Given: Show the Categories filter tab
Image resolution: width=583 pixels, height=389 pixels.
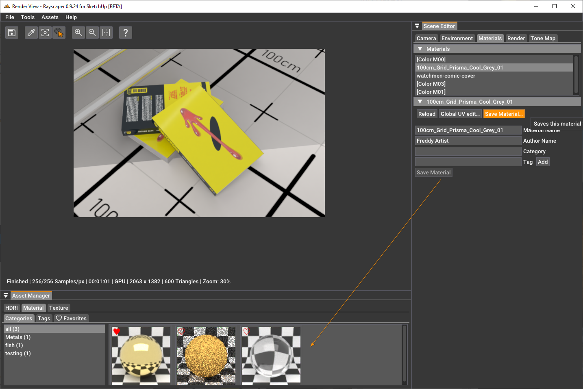Looking at the screenshot, I should point(19,318).
